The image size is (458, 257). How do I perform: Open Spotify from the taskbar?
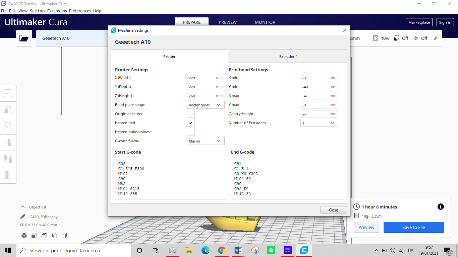click(271, 250)
